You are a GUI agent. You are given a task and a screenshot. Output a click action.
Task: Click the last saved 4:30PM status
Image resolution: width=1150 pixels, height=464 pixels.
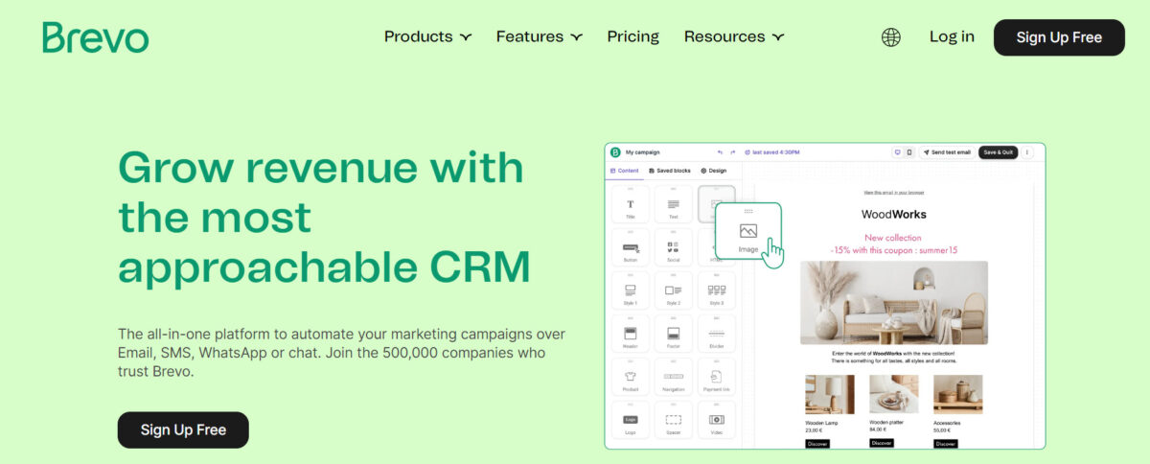(x=772, y=152)
